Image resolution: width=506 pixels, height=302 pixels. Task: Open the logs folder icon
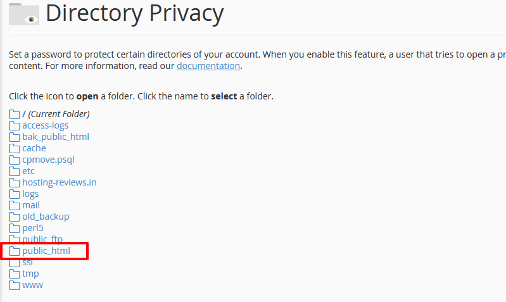click(14, 194)
